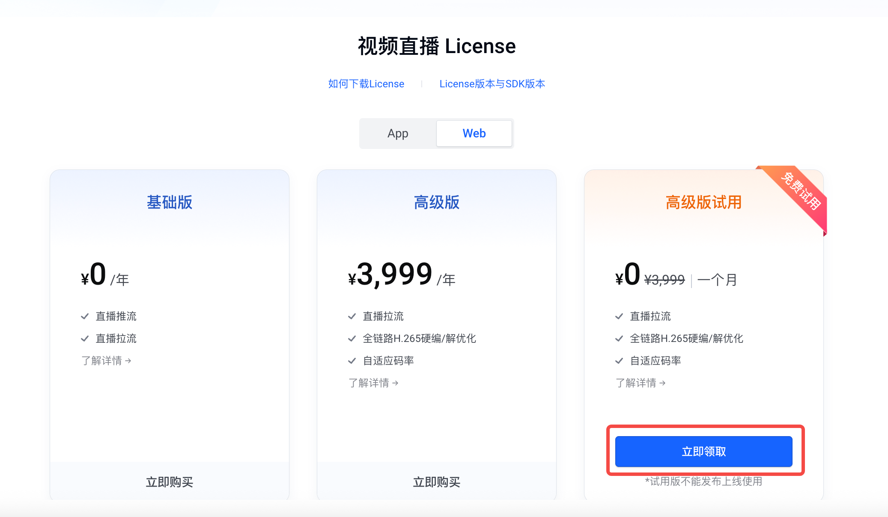Select the Web license tab
Viewport: 888px width, 517px height.
[474, 134]
